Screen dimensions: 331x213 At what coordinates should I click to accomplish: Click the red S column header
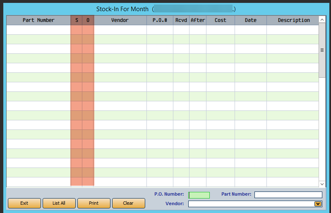pyautogui.click(x=77, y=20)
